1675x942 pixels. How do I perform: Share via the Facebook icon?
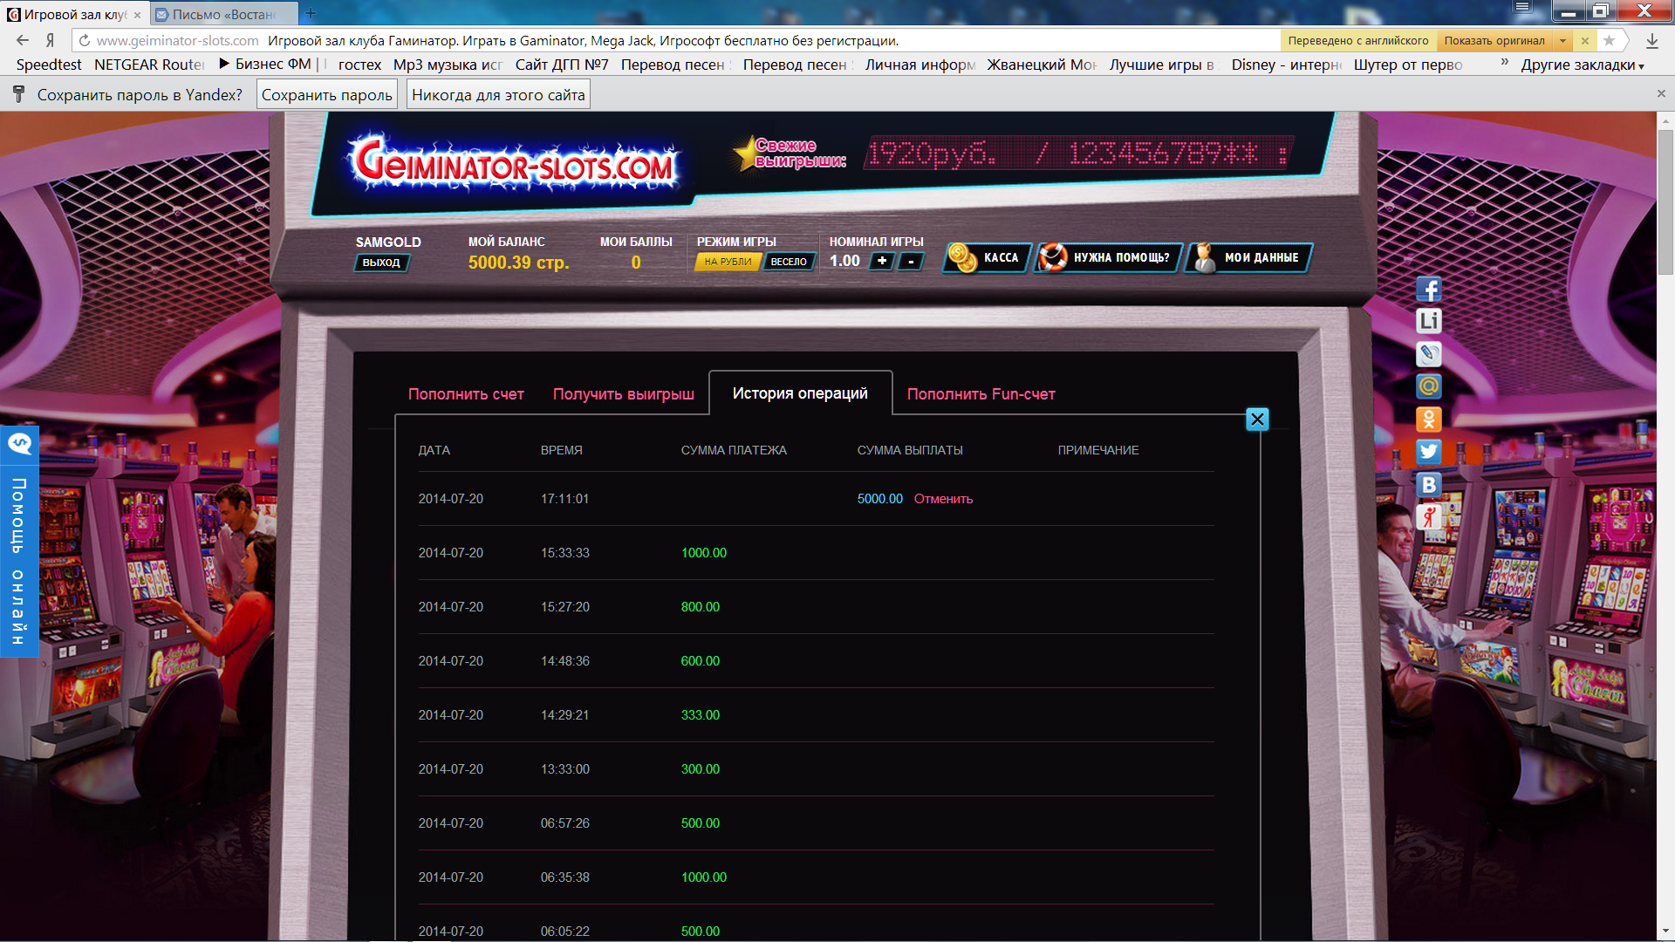tap(1428, 289)
